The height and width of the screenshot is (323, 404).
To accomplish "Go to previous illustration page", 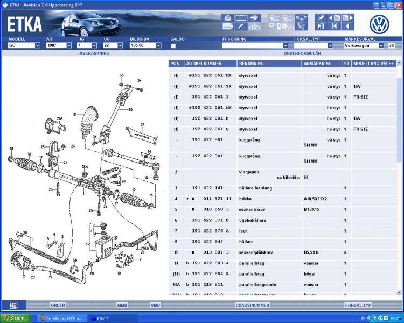I will 334,18.
